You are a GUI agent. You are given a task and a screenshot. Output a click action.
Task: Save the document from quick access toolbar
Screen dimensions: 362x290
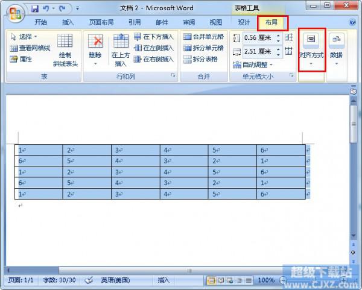pyautogui.click(x=35, y=9)
